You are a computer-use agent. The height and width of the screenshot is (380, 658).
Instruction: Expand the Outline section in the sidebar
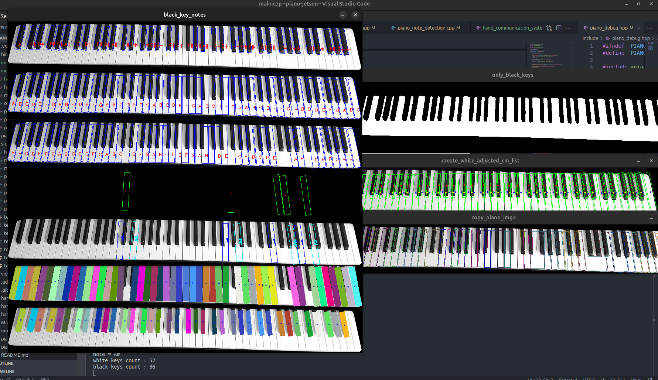(7, 363)
